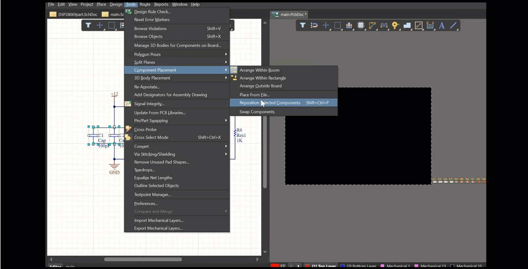Activate the interactive routing tool icon
Image resolution: width=528 pixels, height=269 pixels.
[x=372, y=25]
